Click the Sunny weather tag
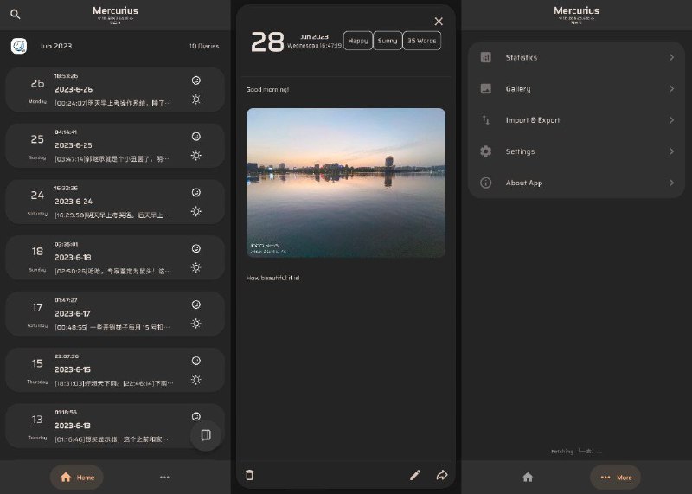Viewport: 692px width, 494px height. [388, 41]
